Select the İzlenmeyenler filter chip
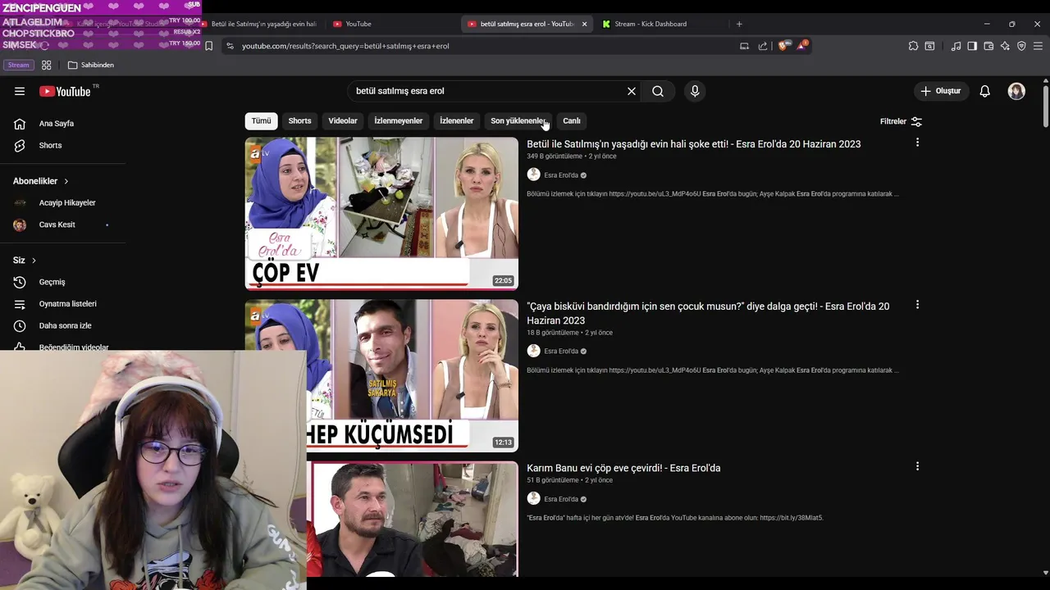This screenshot has width=1050, height=590. pyautogui.click(x=399, y=121)
